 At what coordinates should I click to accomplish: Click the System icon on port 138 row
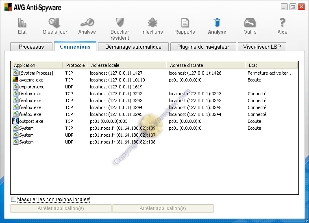15,142
